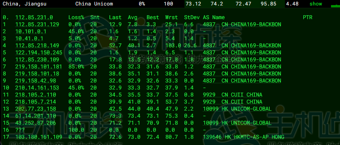Select the China, Jiangsu row label
The width and height of the screenshot is (340, 145).
click(x=25, y=4)
